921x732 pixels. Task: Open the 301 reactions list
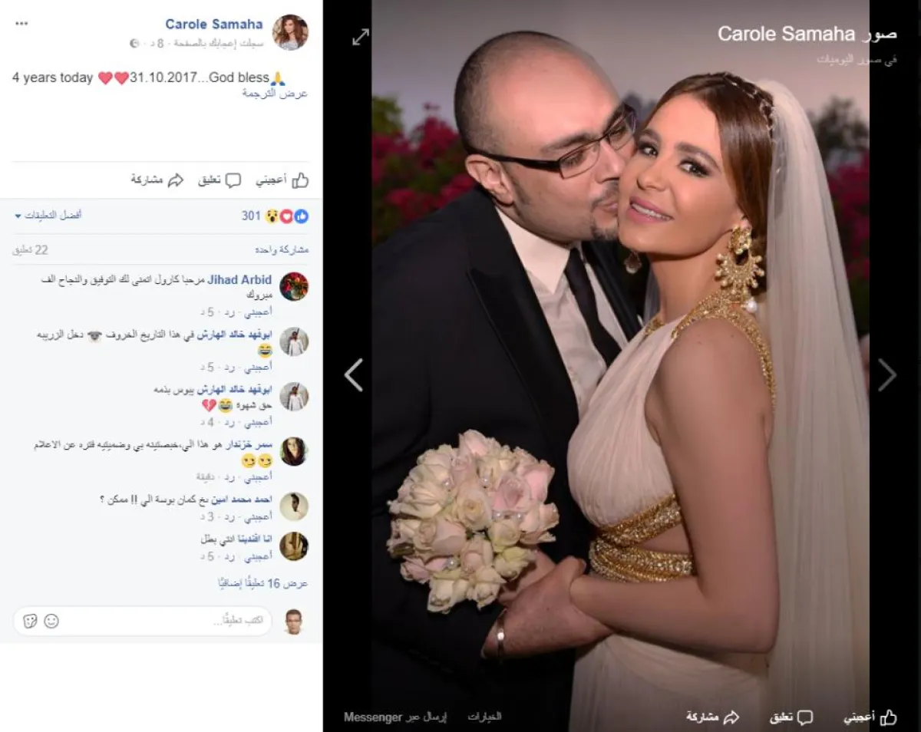coord(275,216)
